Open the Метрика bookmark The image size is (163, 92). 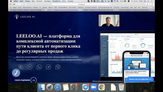point(35,7)
